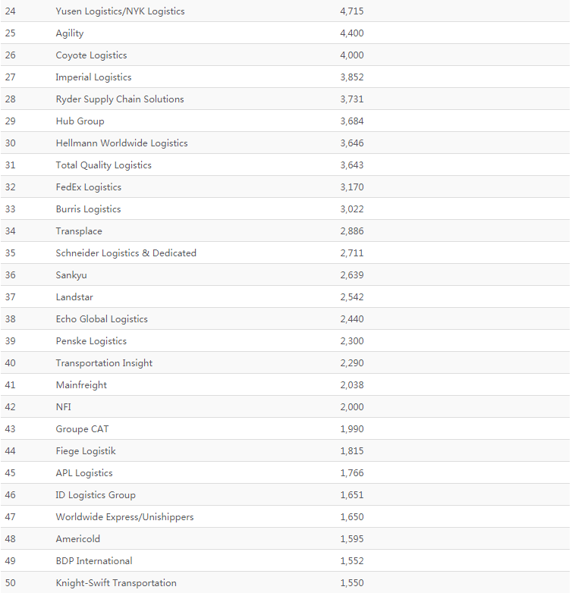Click the Agility company name

click(x=70, y=33)
